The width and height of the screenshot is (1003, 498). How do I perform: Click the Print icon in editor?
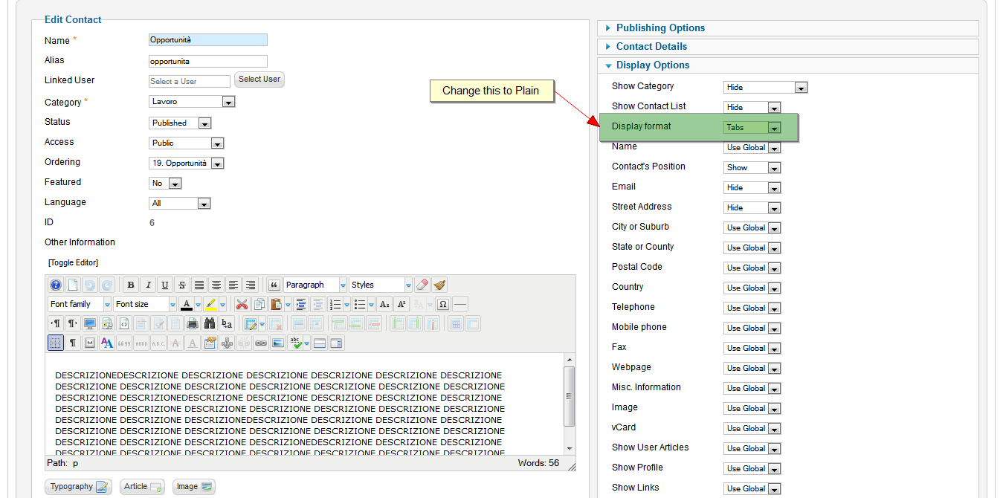coord(192,323)
